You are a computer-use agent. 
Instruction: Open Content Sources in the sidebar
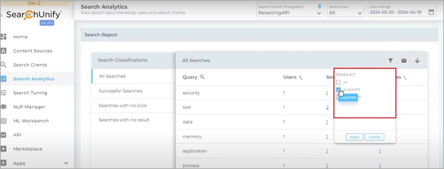(33, 51)
